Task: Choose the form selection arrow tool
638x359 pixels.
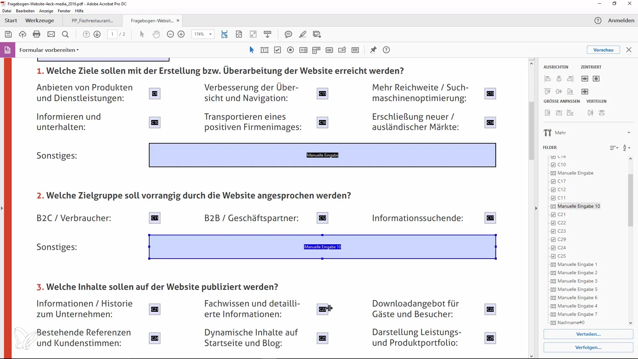Action: (252, 50)
